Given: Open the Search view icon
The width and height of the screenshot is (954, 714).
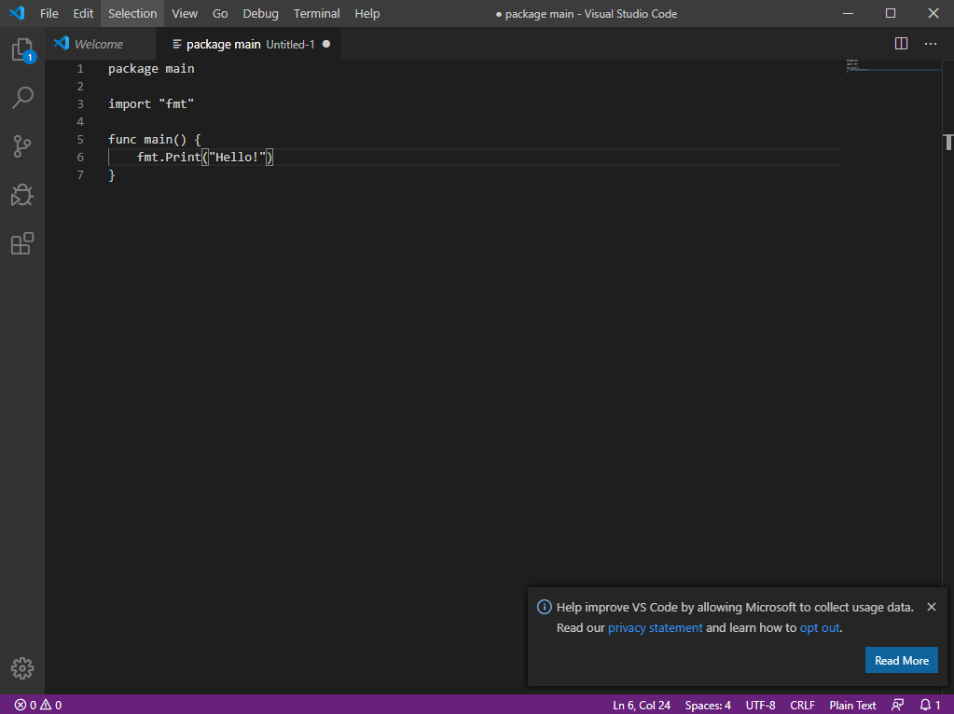Looking at the screenshot, I should coord(22,97).
